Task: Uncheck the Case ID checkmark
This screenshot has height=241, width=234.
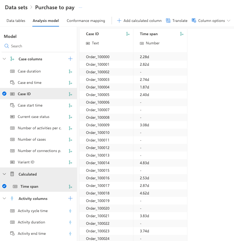Action: tap(4, 94)
